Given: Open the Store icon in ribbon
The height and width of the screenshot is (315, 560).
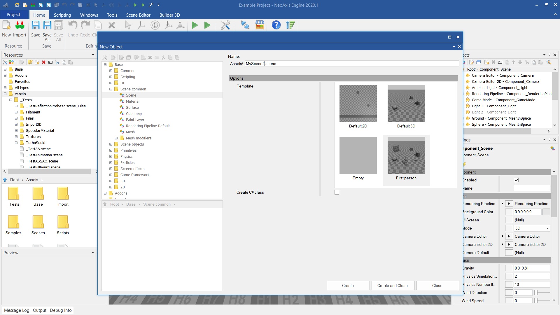Looking at the screenshot, I should point(260,25).
